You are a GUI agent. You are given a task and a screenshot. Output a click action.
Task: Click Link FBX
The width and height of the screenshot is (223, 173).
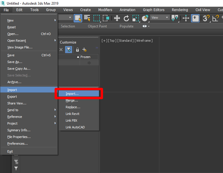click(79, 120)
